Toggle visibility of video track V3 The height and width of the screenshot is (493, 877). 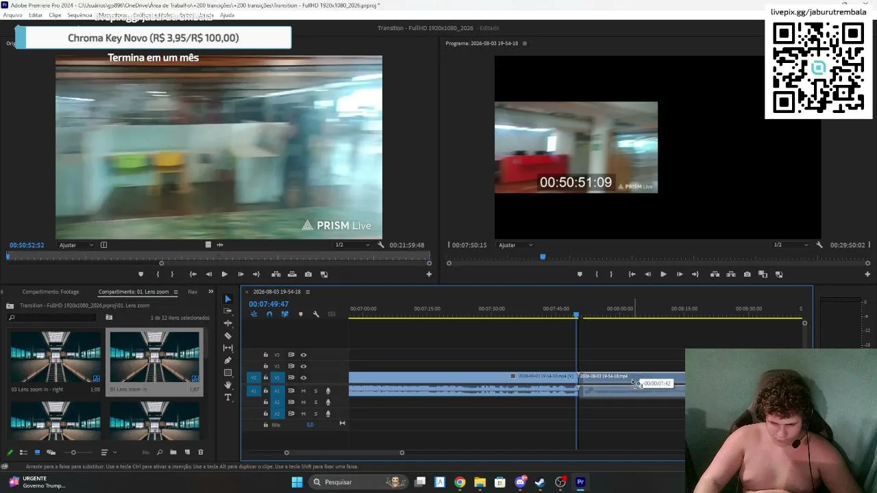click(x=304, y=355)
